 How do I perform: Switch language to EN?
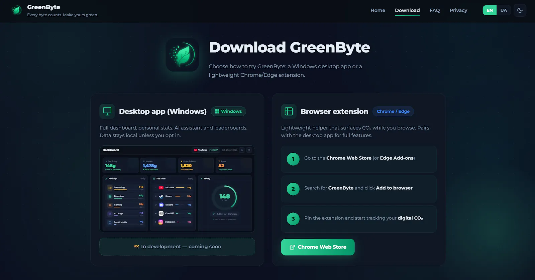[x=490, y=10]
